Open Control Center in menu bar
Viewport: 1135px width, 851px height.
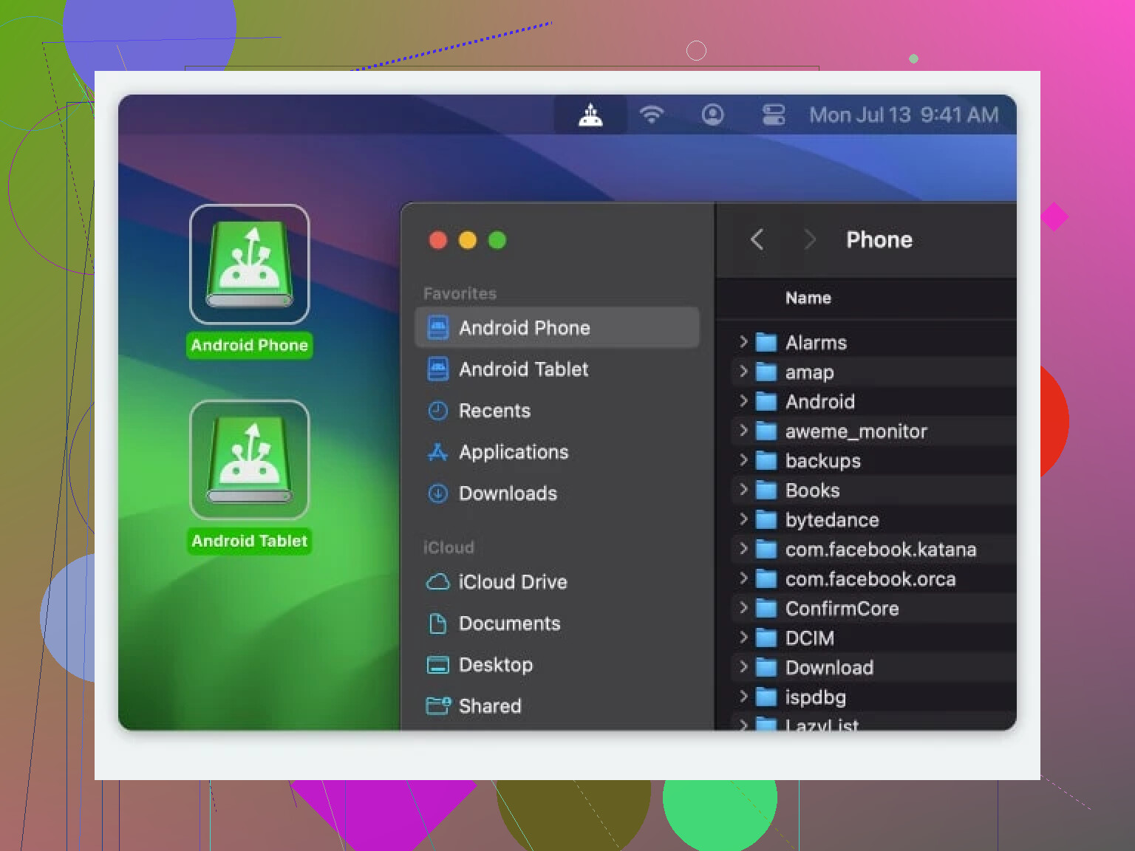pyautogui.click(x=773, y=115)
